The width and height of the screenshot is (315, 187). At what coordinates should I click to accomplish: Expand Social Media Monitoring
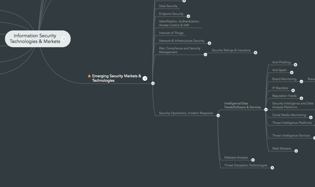pos(311,117)
